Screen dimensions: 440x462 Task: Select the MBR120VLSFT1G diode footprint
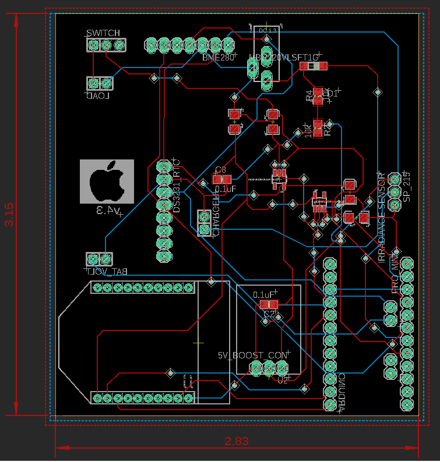tap(314, 66)
